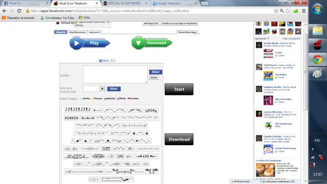327x184 pixels.
Task: Click the zoom magnifier icon in address bar
Action: [282, 11]
